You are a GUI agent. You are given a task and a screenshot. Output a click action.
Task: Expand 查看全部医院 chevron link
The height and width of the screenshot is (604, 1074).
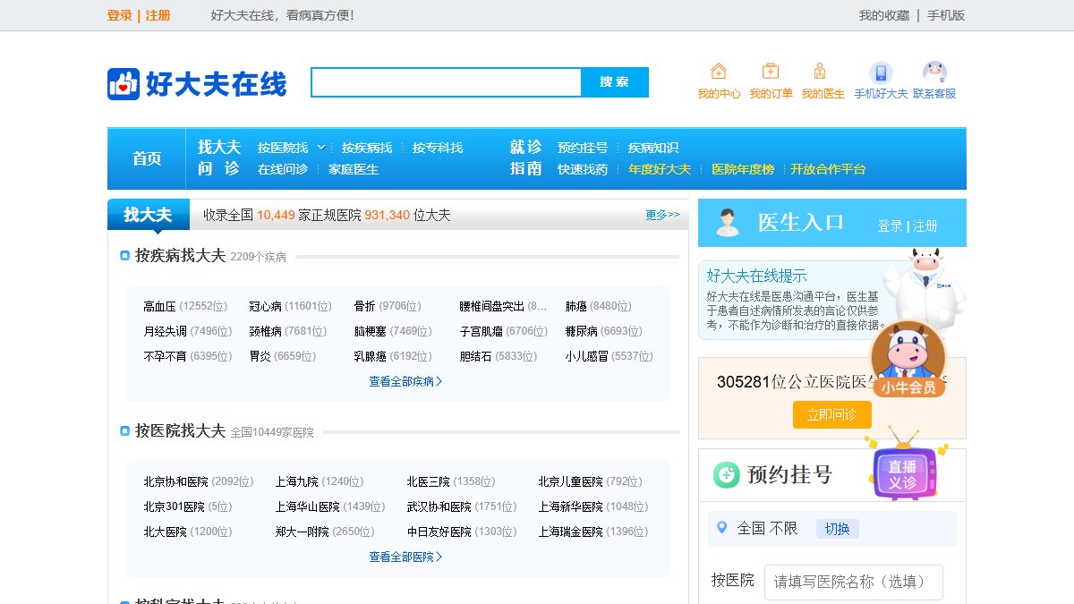tap(405, 557)
